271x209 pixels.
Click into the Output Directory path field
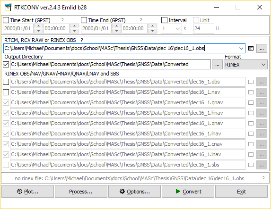point(111,64)
